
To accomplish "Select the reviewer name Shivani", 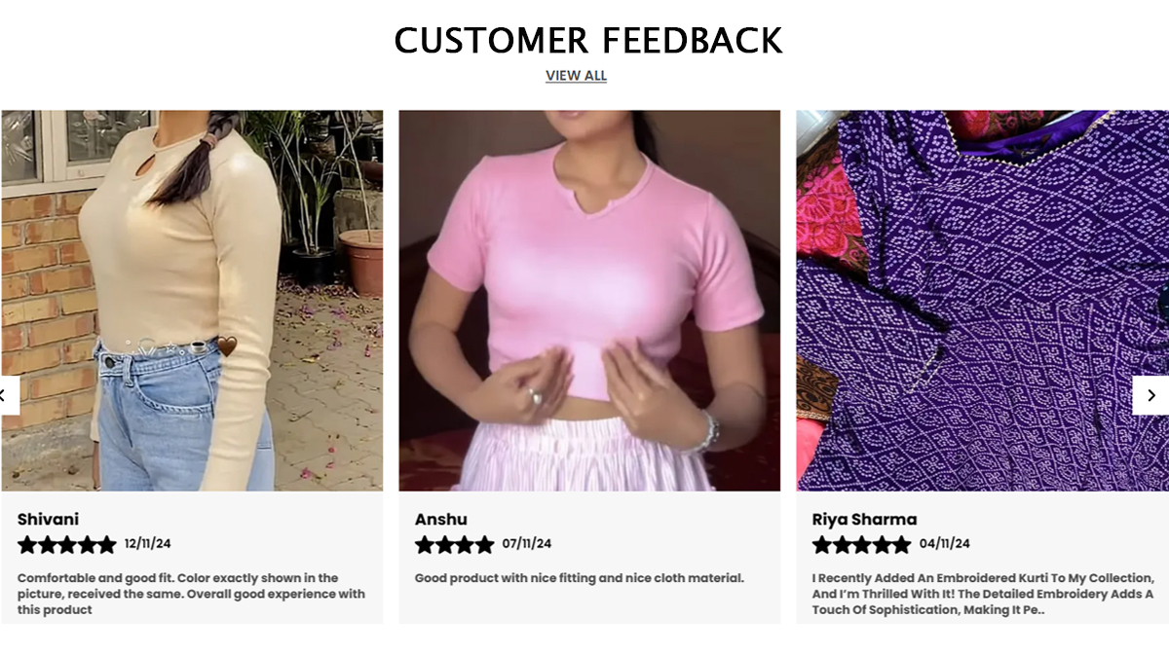I will pos(48,520).
